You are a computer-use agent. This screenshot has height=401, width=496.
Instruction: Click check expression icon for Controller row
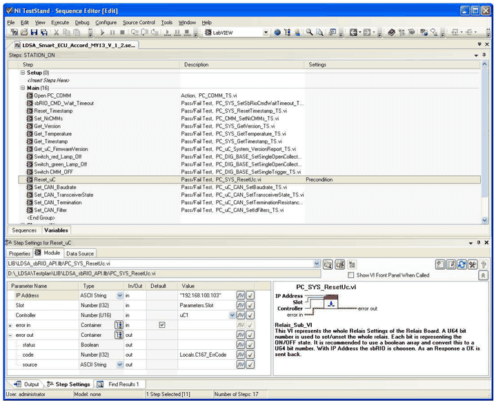250,315
